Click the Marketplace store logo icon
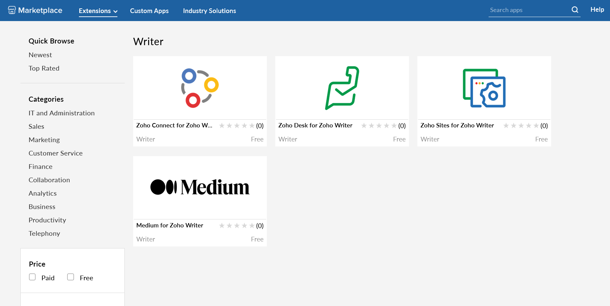 coord(12,10)
